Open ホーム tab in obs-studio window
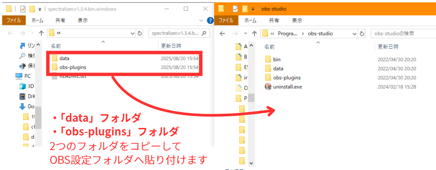This screenshot has height=170, width=436. tap(250, 20)
